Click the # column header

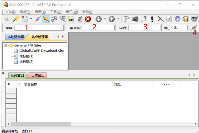tap(11, 84)
